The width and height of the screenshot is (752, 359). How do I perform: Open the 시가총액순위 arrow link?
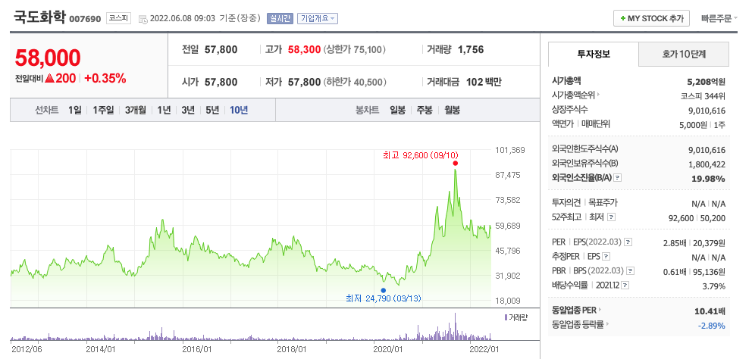coord(575,95)
